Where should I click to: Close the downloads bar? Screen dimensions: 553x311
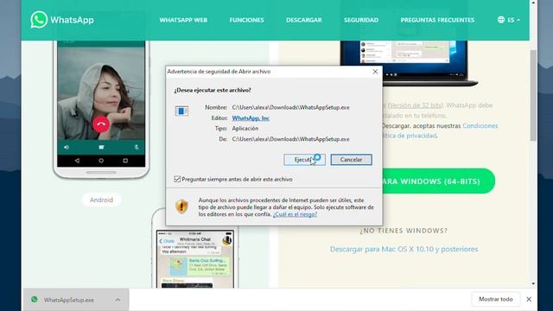(529, 300)
